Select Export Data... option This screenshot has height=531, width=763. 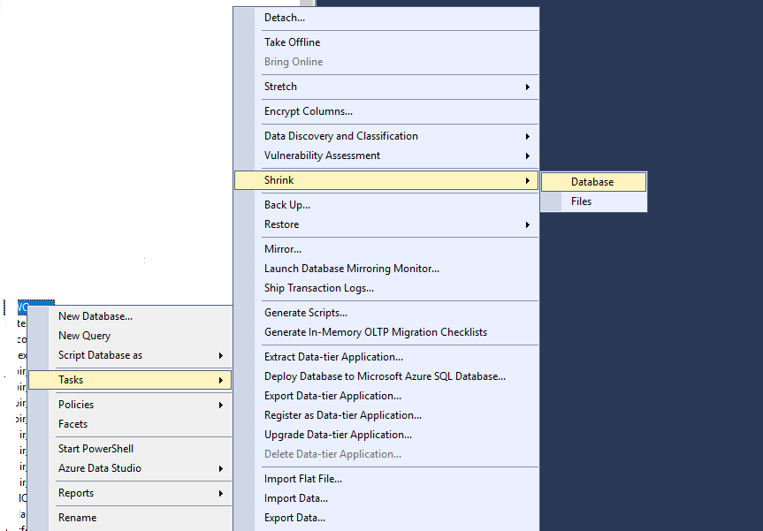(294, 518)
